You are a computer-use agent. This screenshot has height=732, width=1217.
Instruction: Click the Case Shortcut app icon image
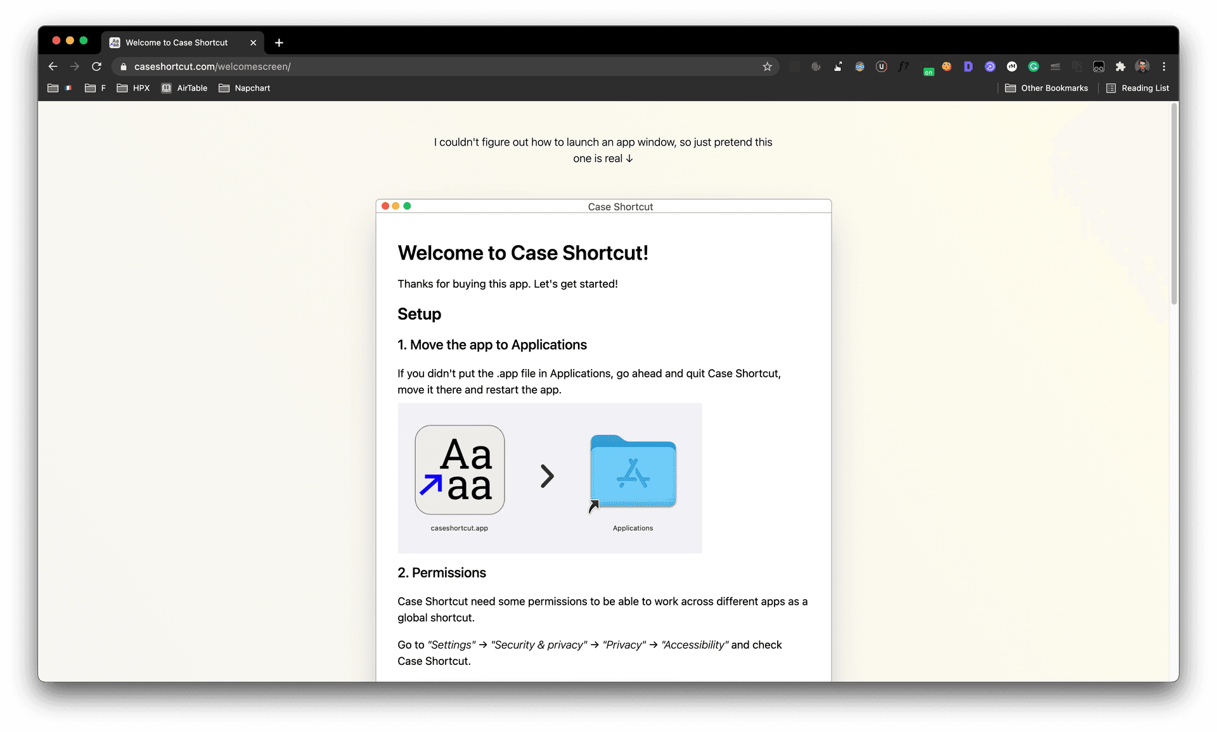[x=460, y=470]
